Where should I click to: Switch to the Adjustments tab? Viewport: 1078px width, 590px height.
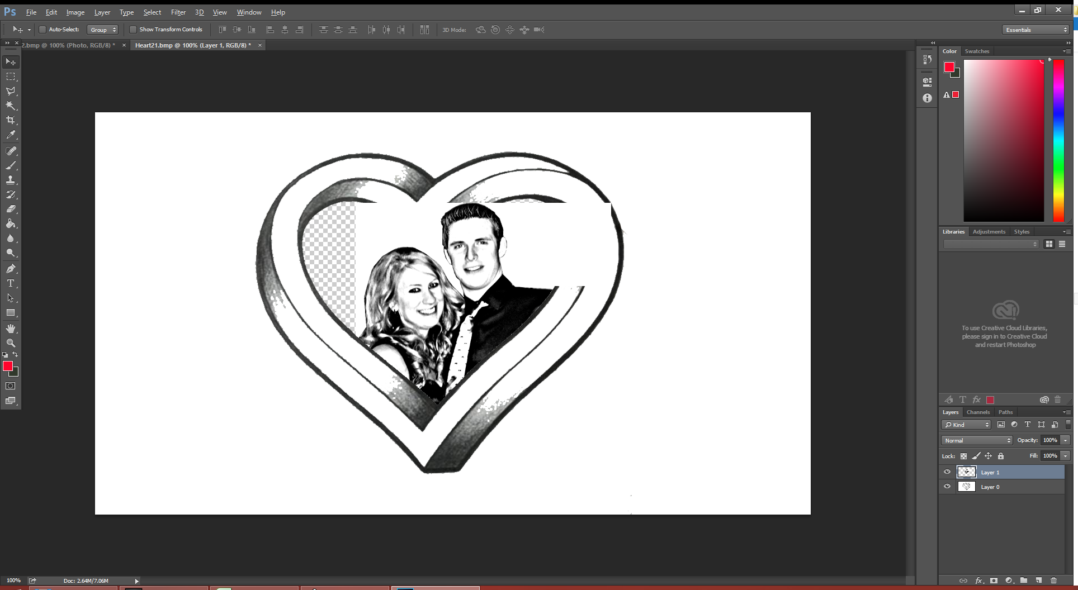(x=989, y=232)
